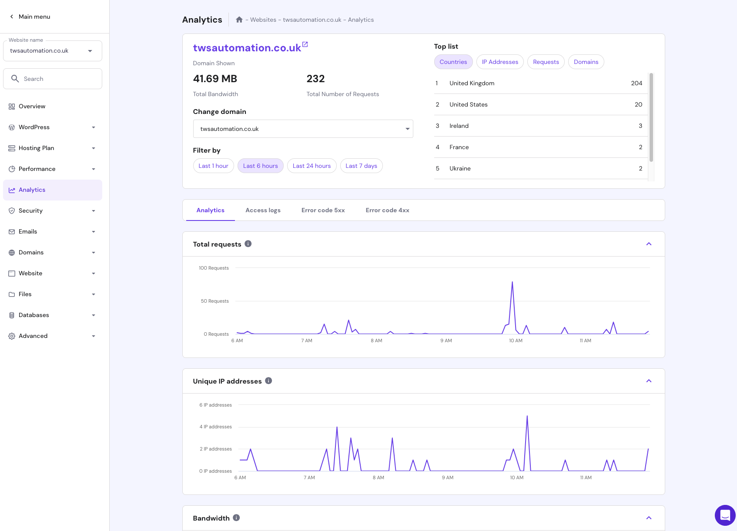Select the United Kingdom row
The height and width of the screenshot is (531, 737).
coord(541,83)
